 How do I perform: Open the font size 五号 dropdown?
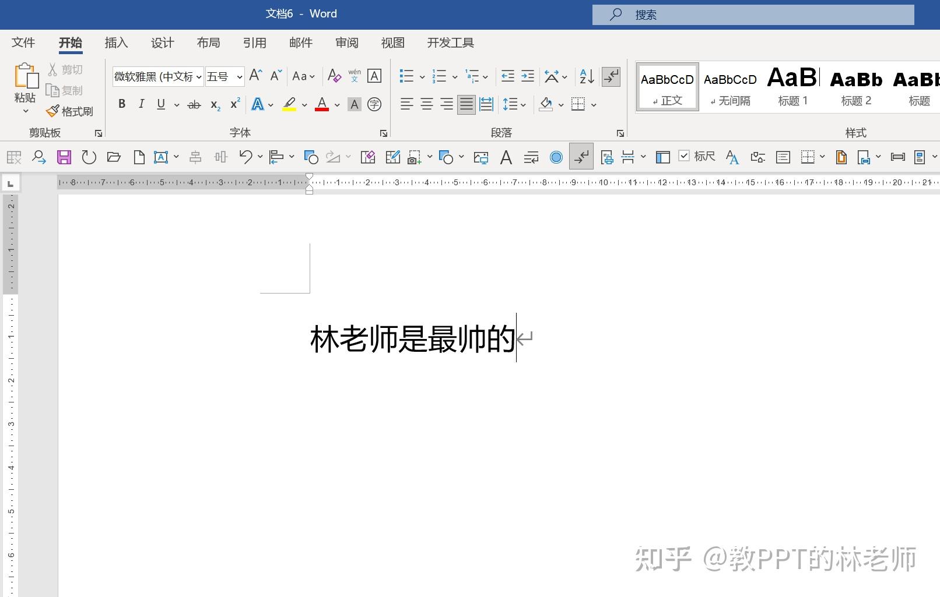point(240,76)
